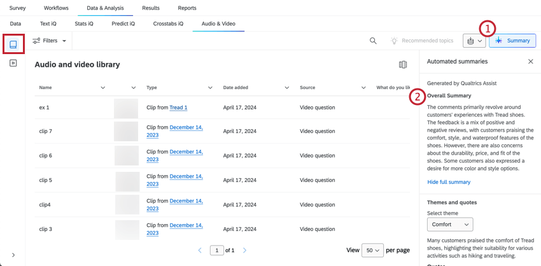Screen dimensions: 541x266
Task: Expand the left sidebar with chevron arrow
Action: point(13,255)
